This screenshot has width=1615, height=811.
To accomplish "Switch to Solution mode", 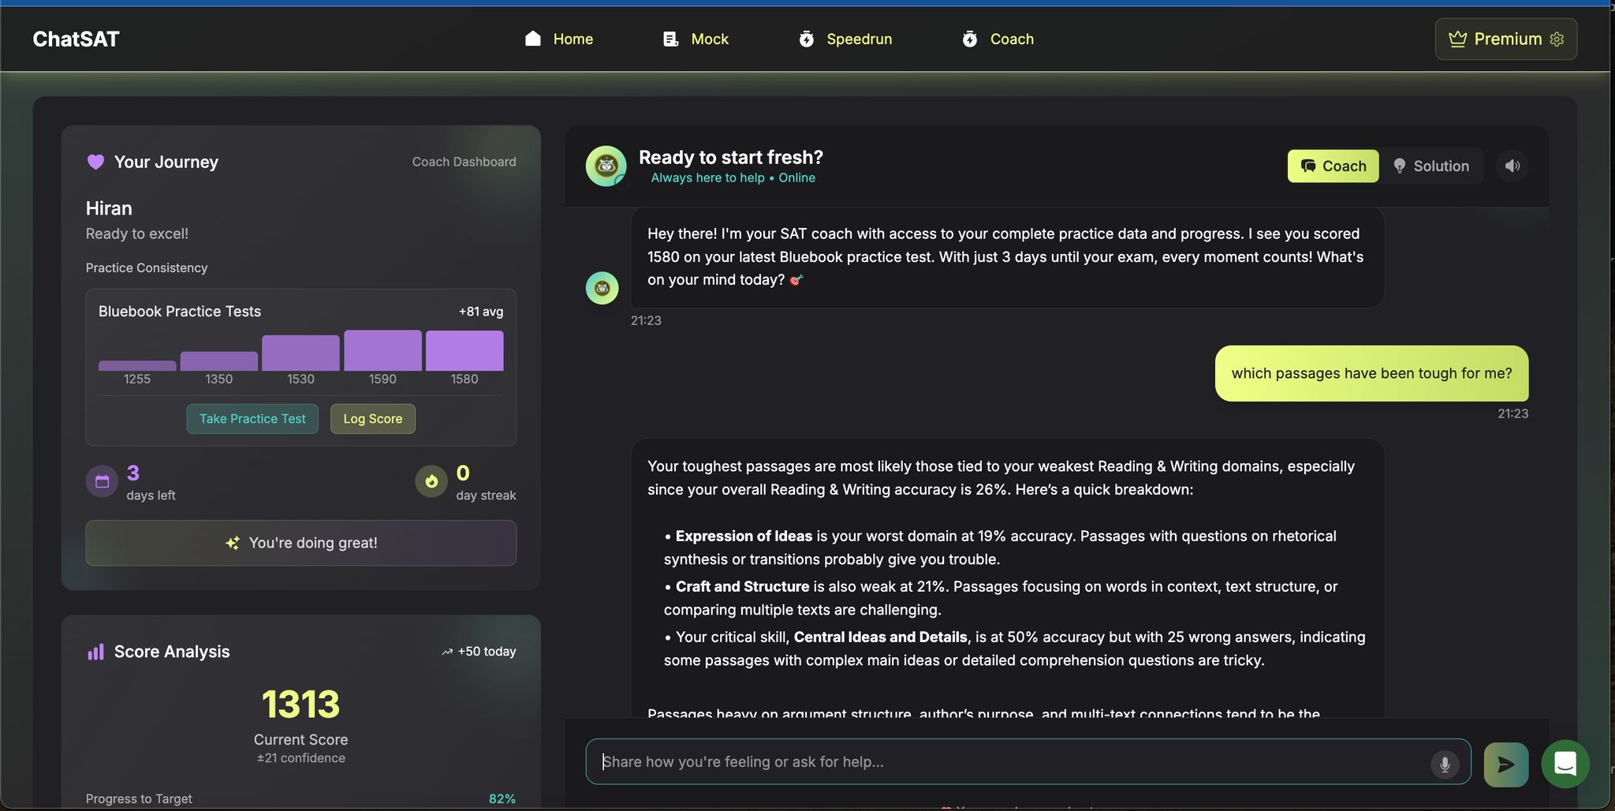I will [1431, 166].
